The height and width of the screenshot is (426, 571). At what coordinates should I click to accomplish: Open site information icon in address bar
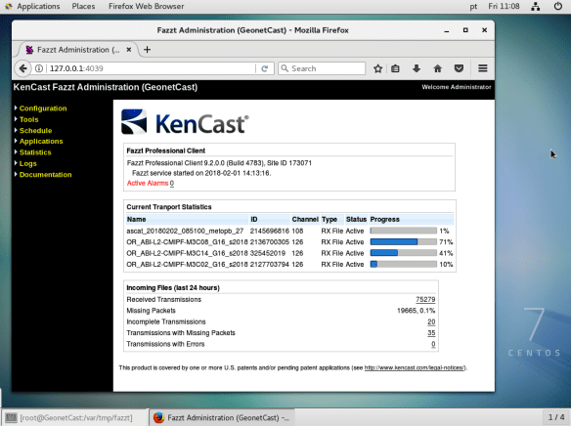(x=39, y=68)
